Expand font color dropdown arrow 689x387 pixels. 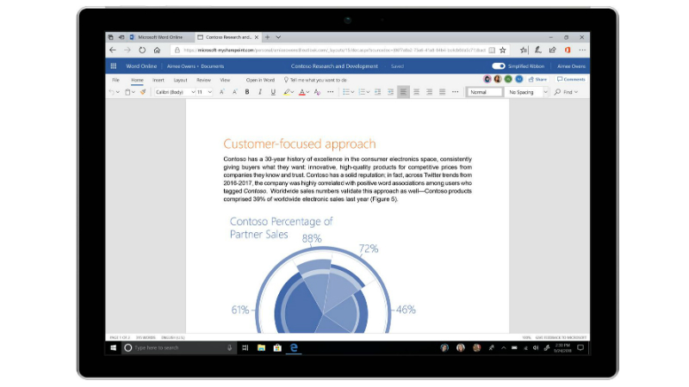click(307, 92)
